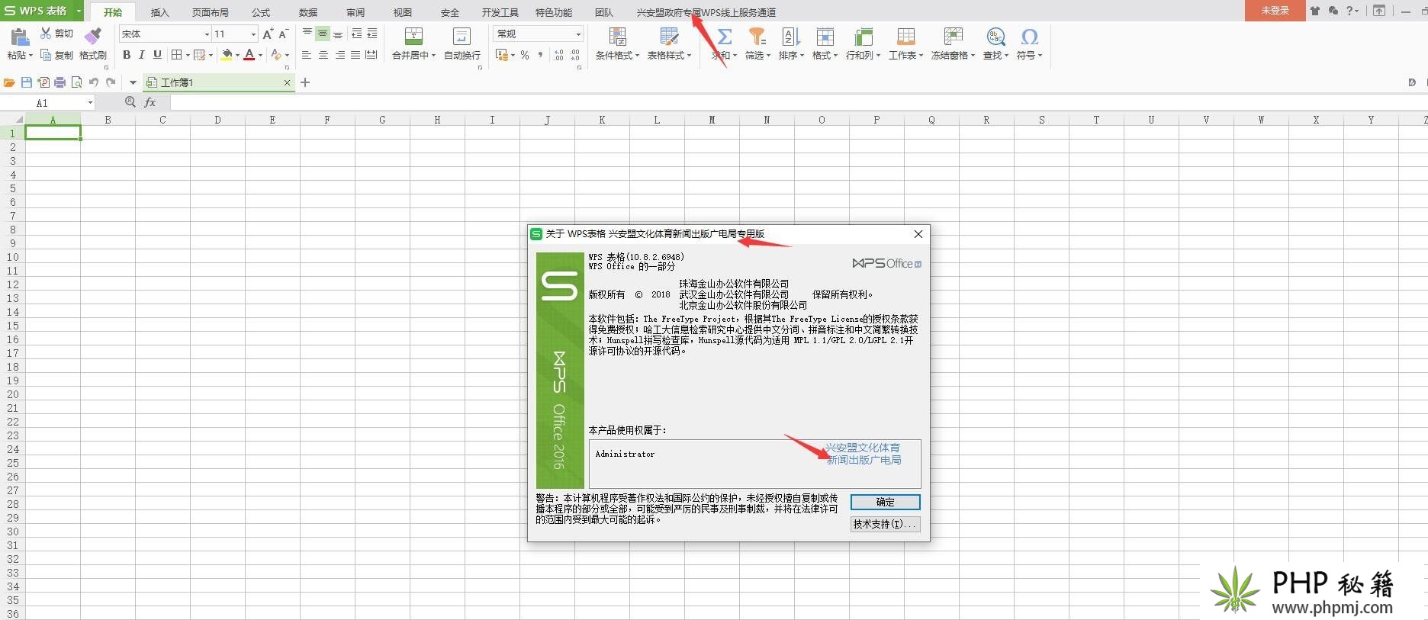This screenshot has width=1428, height=620.
Task: Click the Name Box showing A1
Action: 47,102
